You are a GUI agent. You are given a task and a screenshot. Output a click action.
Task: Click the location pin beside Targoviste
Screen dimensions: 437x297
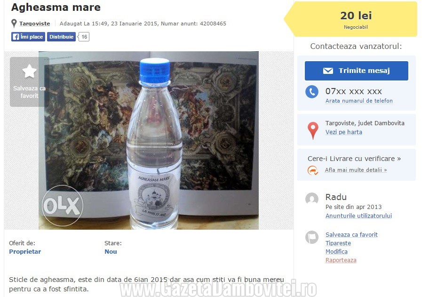[14, 24]
